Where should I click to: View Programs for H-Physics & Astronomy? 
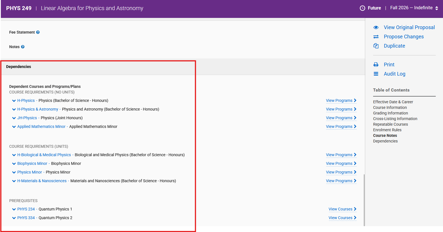click(341, 109)
